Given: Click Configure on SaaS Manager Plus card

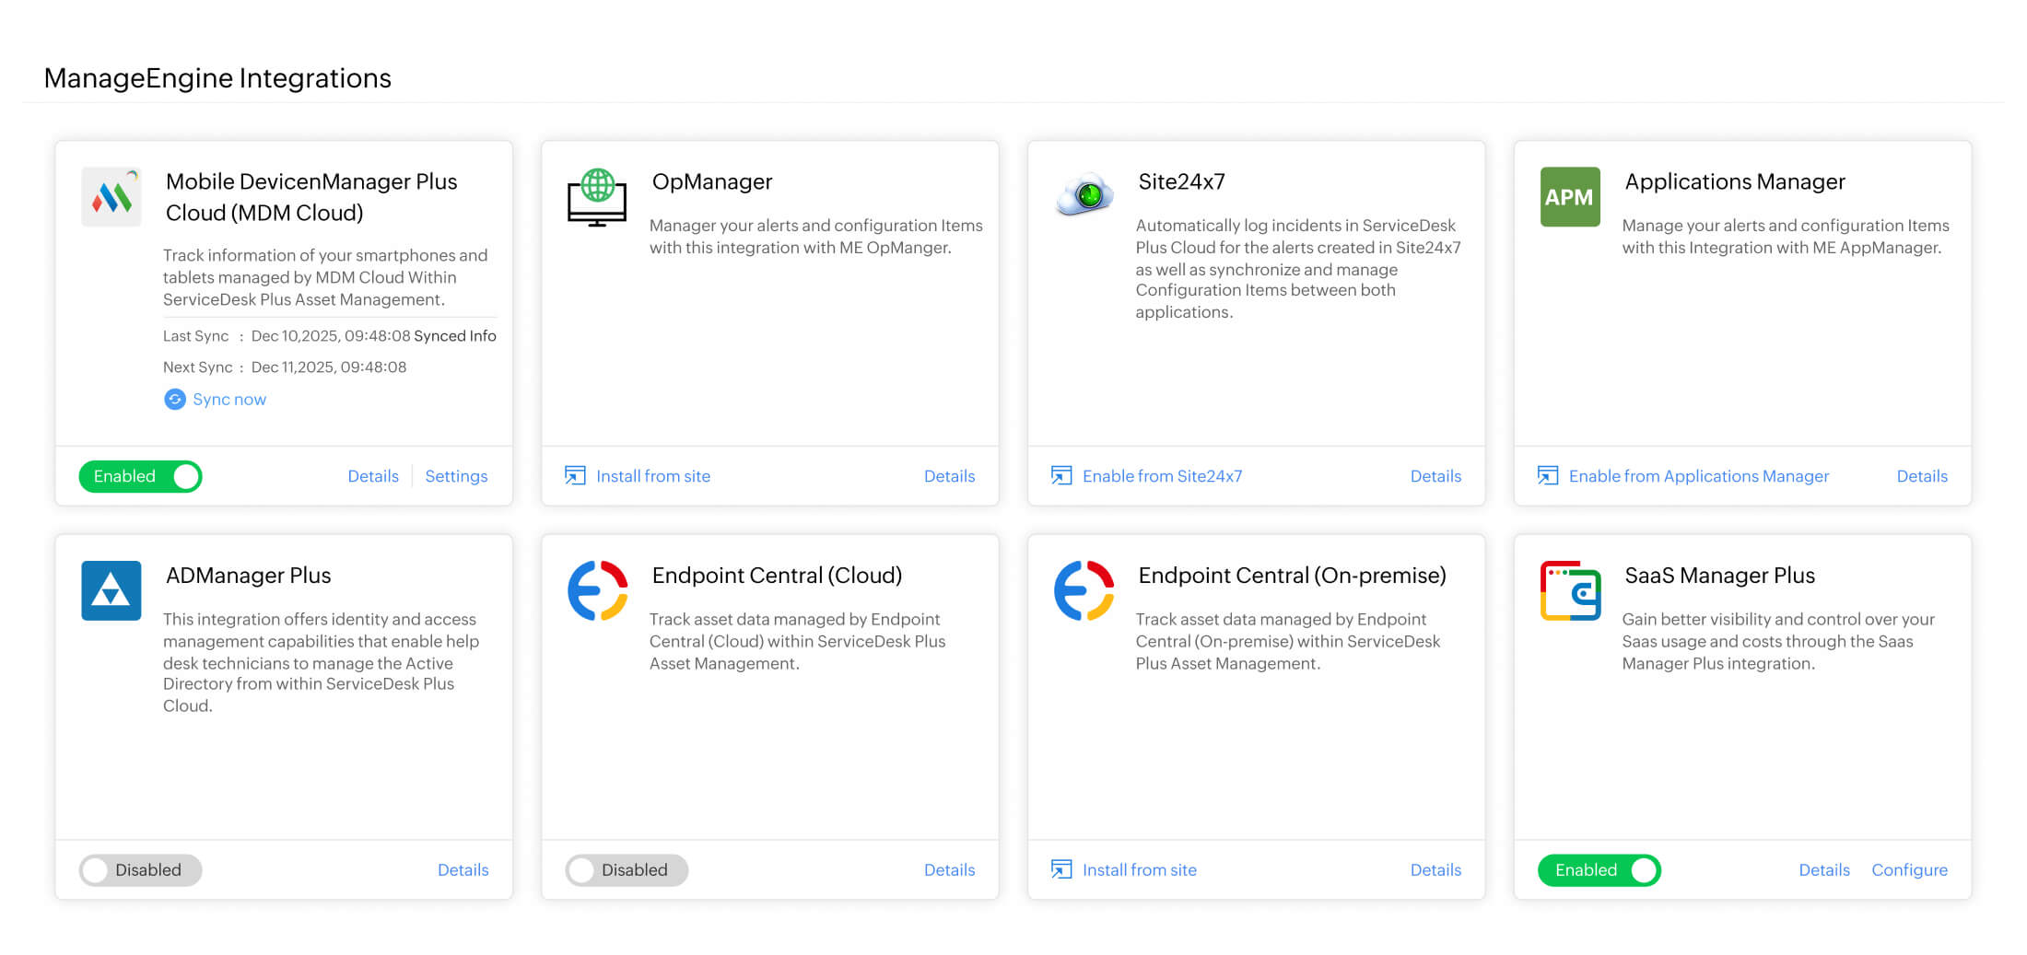Looking at the screenshot, I should [x=1909, y=869].
